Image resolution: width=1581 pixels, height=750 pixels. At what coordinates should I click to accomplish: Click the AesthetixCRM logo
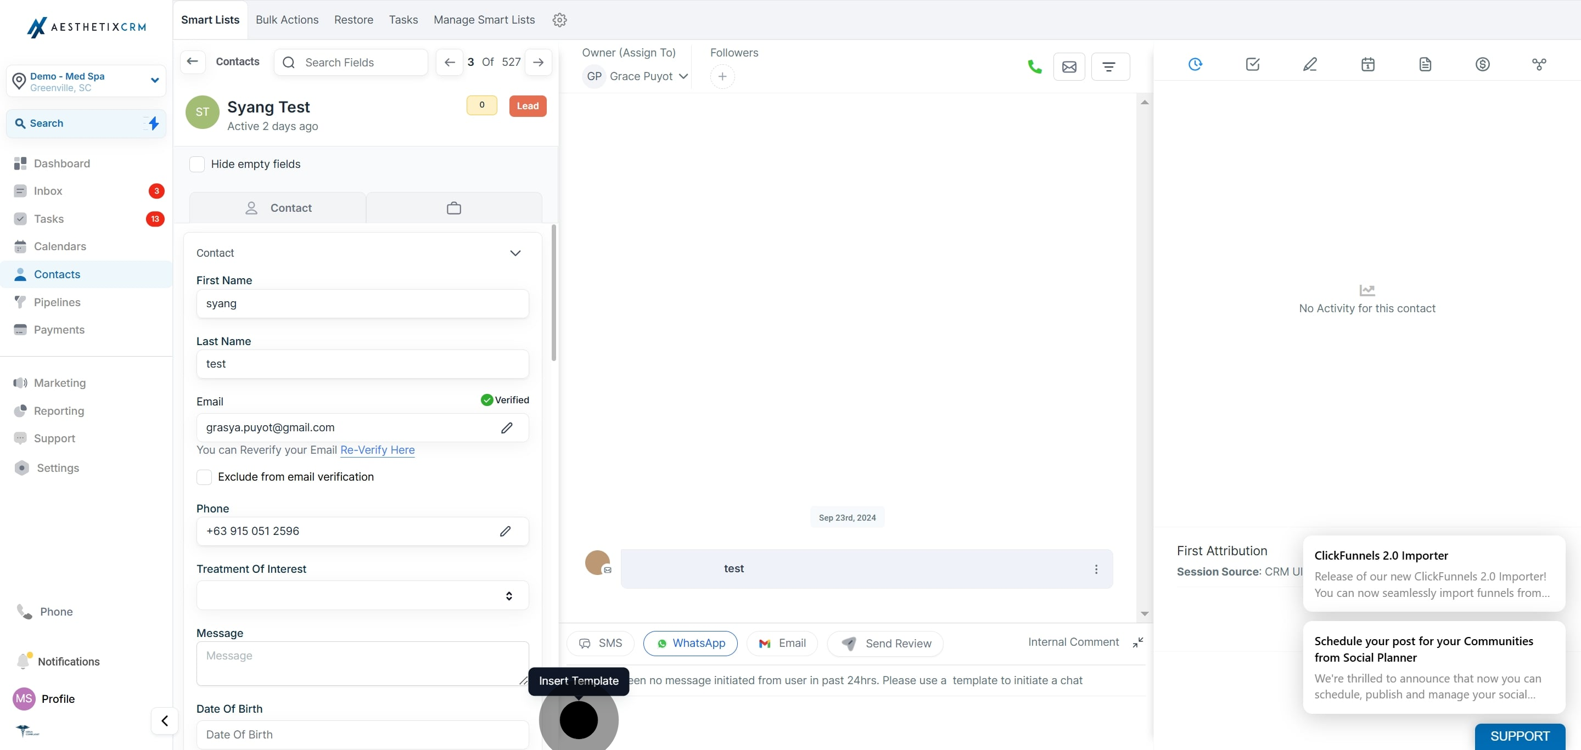pos(87,27)
